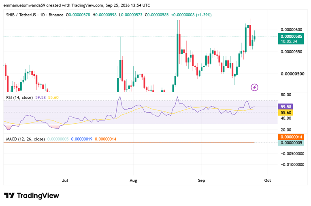Click the open value O0.00000578
This screenshot has width=311, height=206.
click(x=78, y=15)
